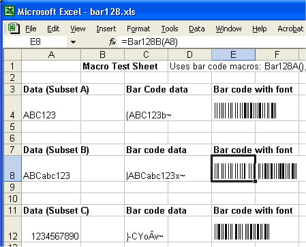The width and height of the screenshot is (306, 247).
Task: Open the Acrobat menu
Action: [x=290, y=29]
